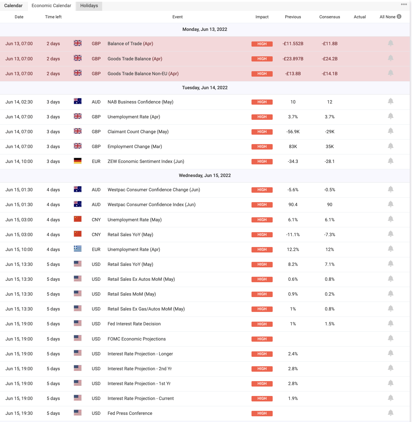This screenshot has height=422, width=412.
Task: Click the Time left column header
Action: pos(53,17)
